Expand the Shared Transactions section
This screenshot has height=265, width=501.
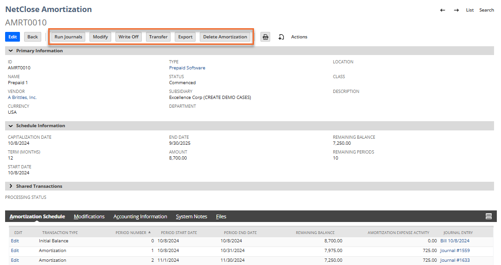[11, 186]
